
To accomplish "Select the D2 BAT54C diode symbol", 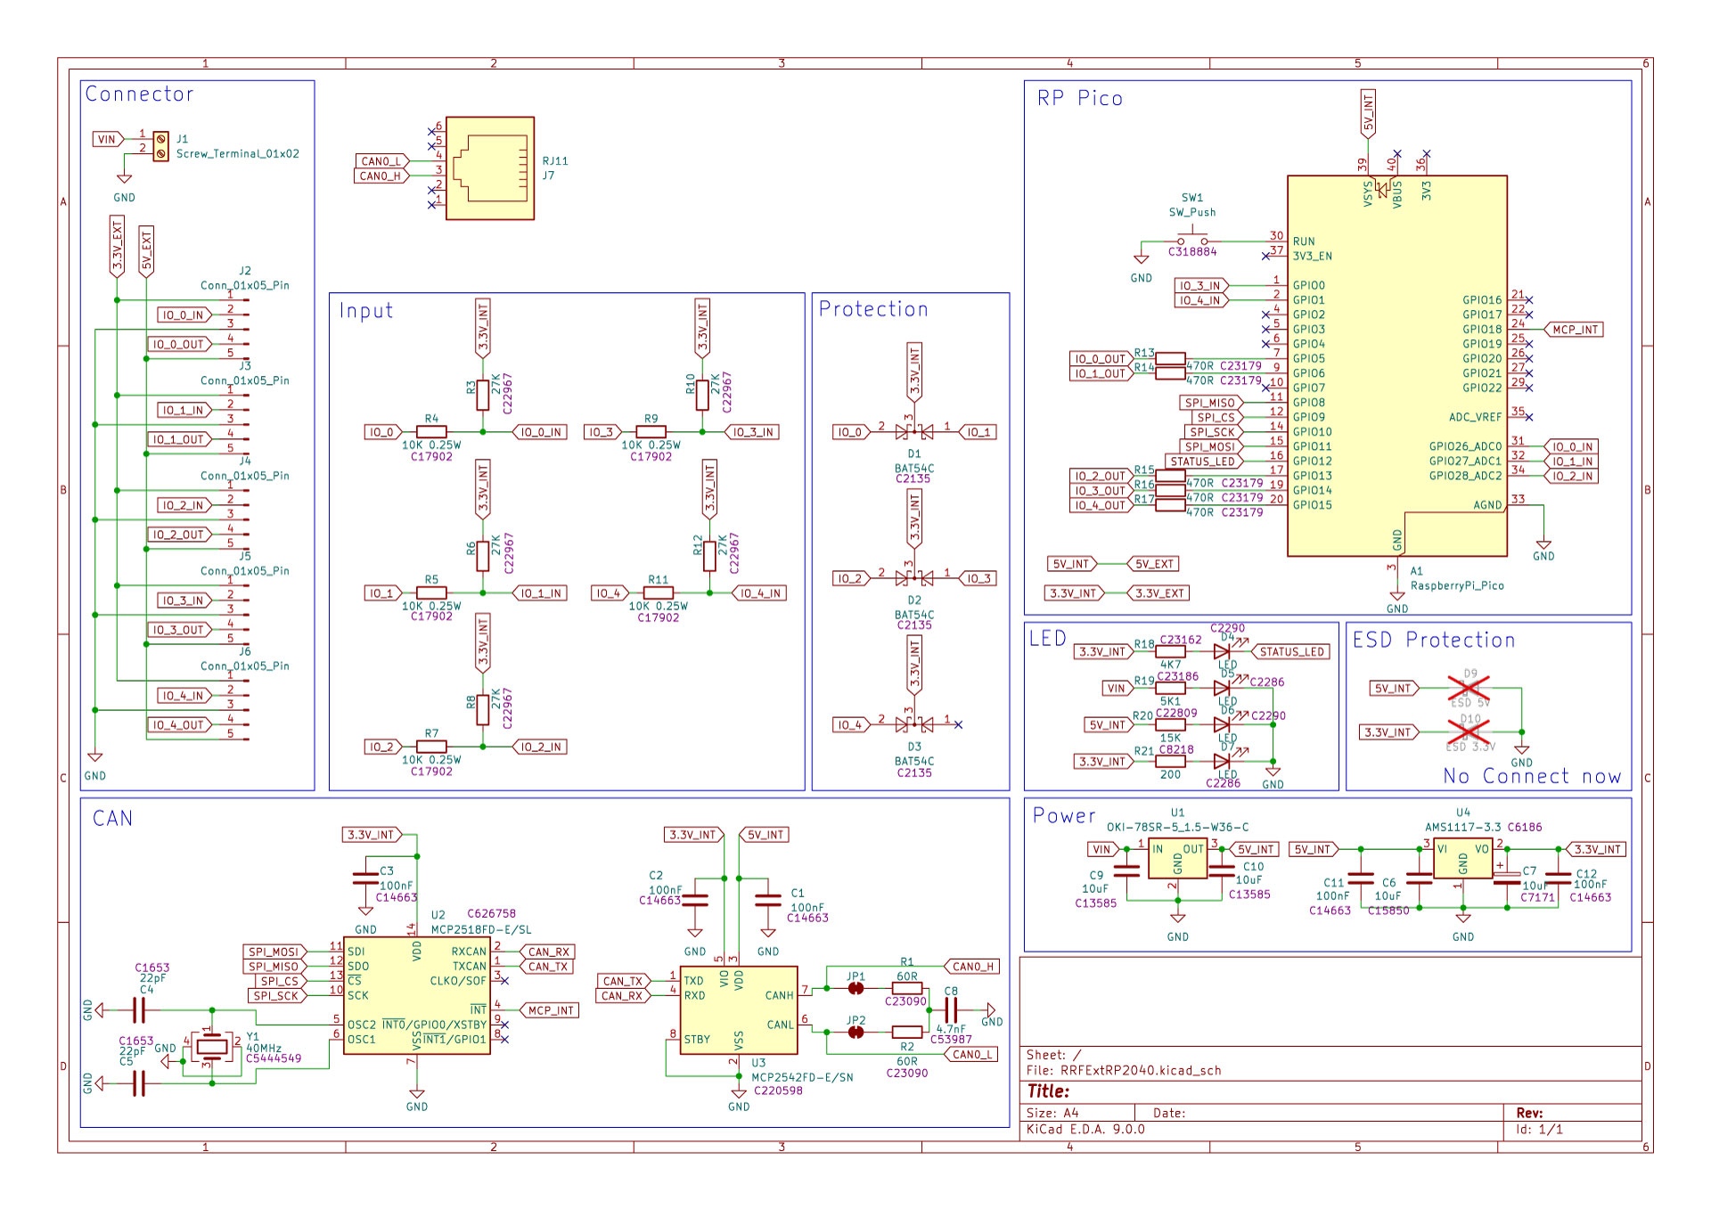I will [914, 578].
